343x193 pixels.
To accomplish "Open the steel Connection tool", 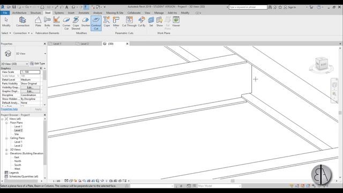I will pos(23,21).
